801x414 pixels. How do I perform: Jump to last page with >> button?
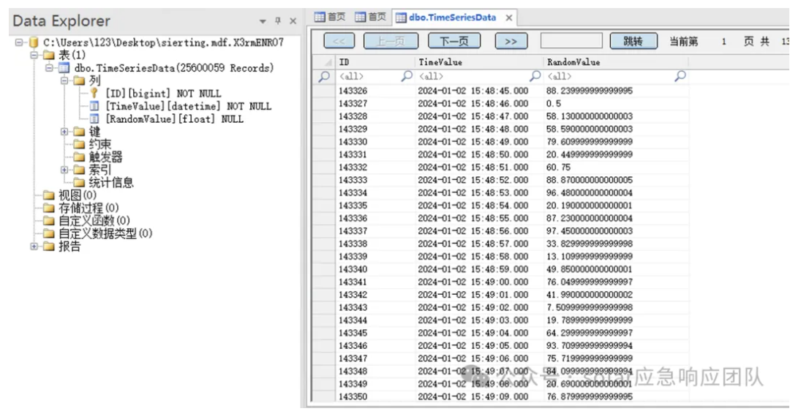tap(511, 42)
